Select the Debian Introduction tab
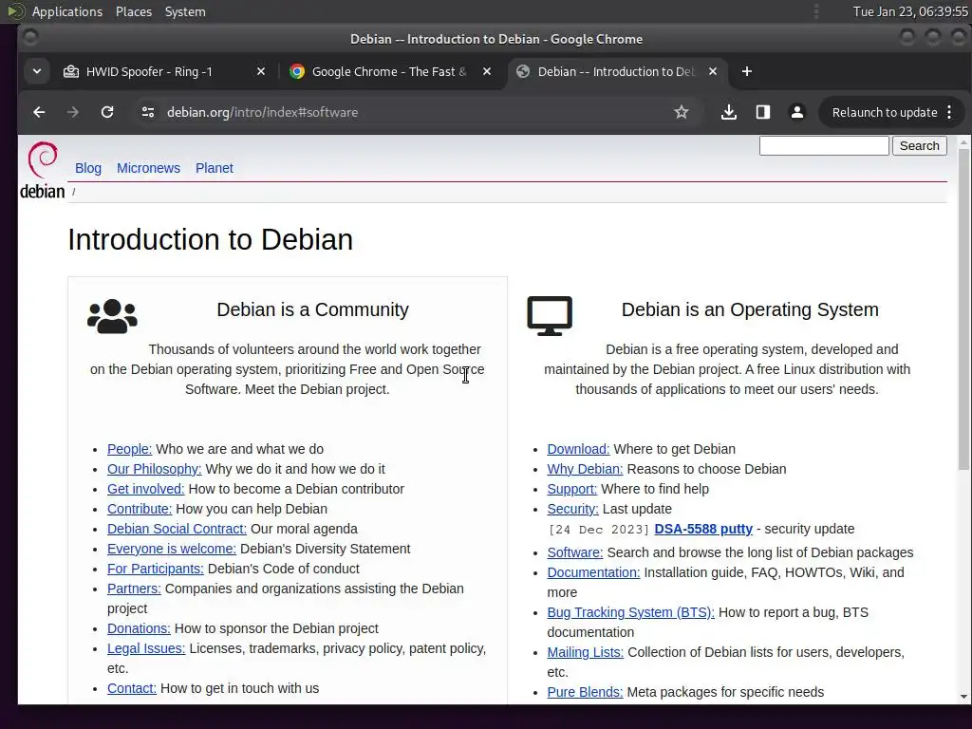The height and width of the screenshot is (729, 972). coord(616,72)
